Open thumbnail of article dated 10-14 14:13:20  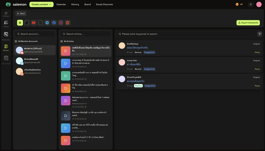click(x=66, y=116)
